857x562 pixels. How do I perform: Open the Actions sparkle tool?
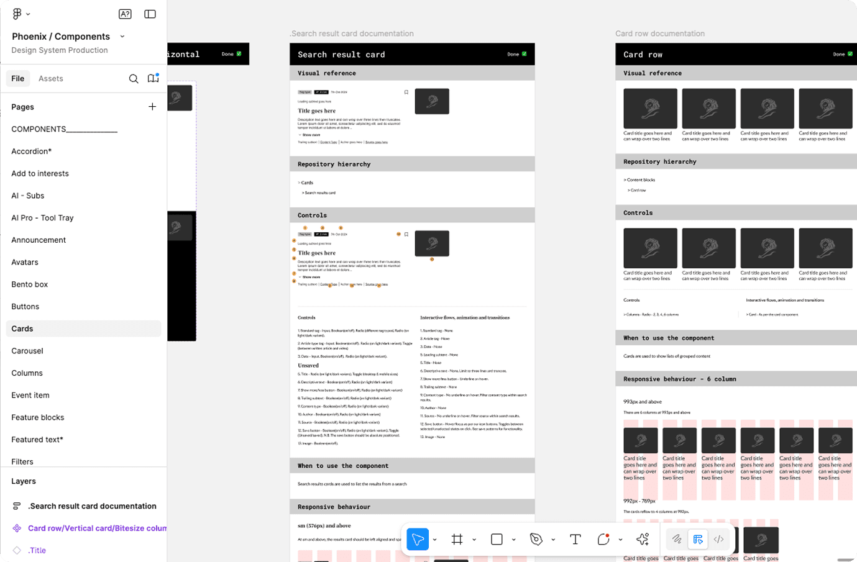[x=643, y=539]
